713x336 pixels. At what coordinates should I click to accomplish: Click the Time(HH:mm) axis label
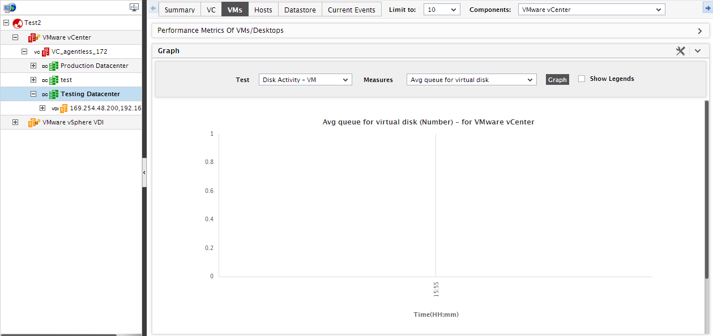(x=436, y=315)
